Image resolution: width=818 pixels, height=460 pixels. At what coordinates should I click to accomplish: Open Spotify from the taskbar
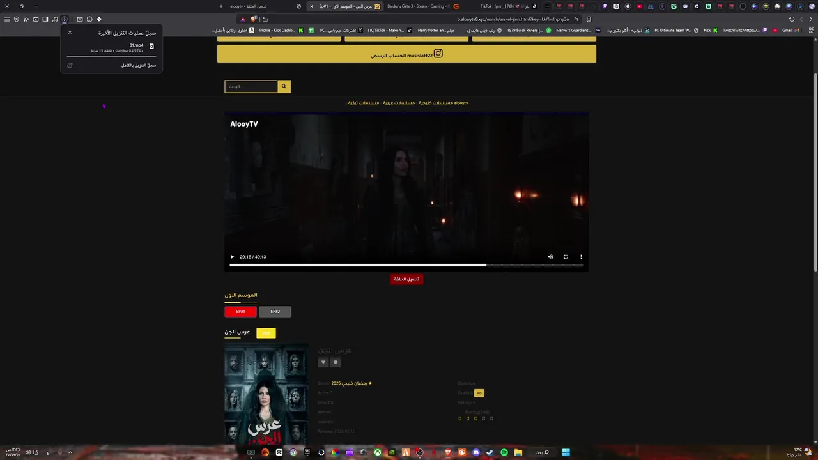click(x=504, y=452)
